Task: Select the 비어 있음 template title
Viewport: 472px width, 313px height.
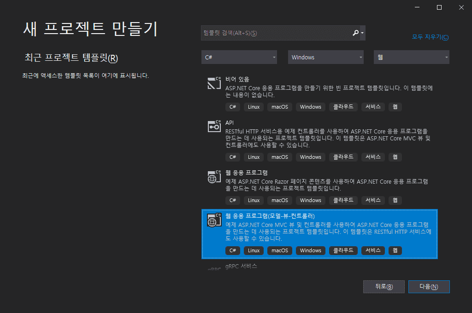Action: coord(237,79)
